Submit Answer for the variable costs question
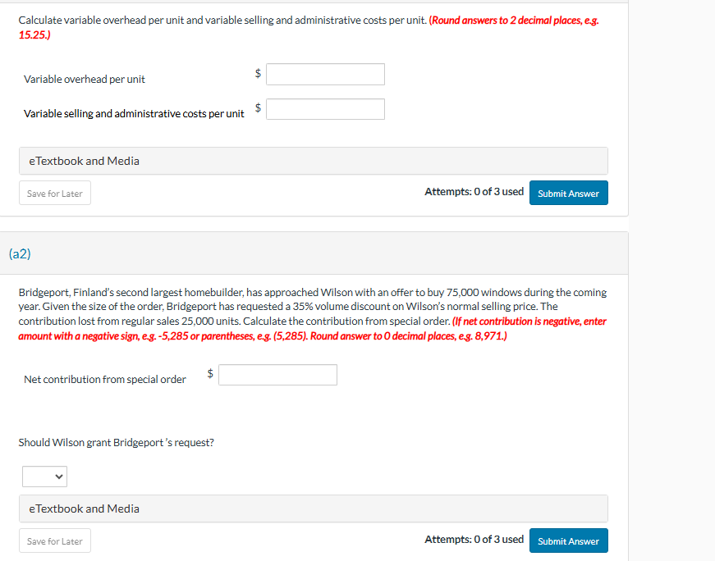Screen dimensions: 715x561 (568, 194)
